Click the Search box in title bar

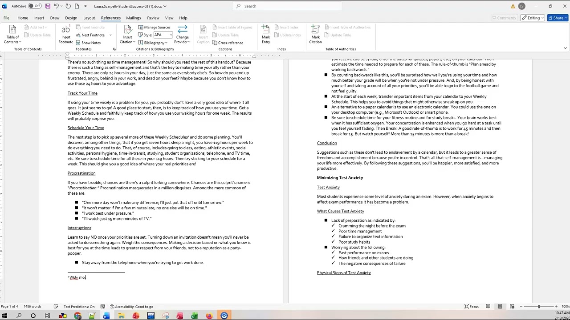click(x=287, y=6)
